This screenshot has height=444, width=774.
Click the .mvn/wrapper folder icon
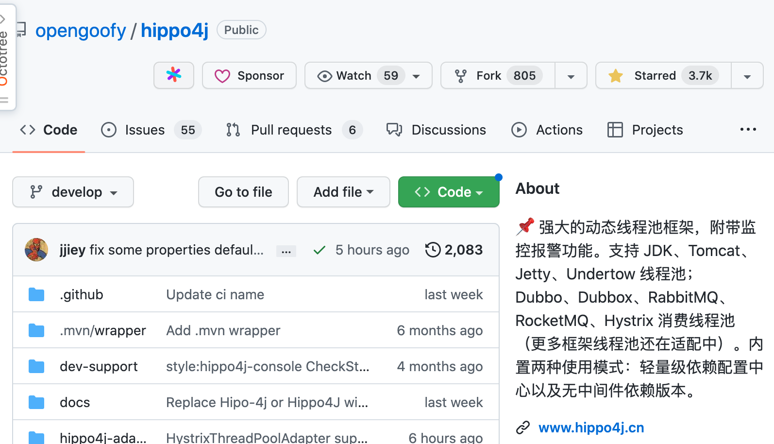tap(36, 330)
